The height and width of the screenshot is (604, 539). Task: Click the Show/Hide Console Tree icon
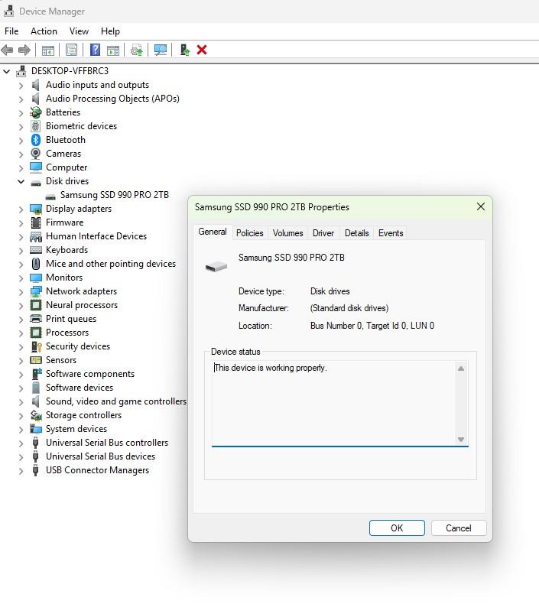[47, 50]
